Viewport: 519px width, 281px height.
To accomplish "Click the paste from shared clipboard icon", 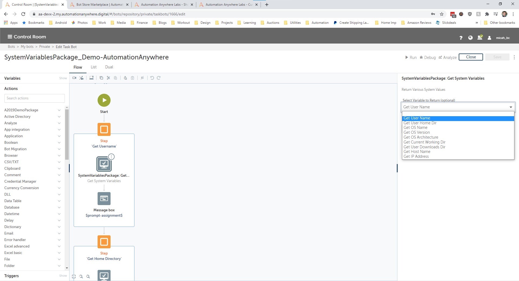I will (132, 78).
